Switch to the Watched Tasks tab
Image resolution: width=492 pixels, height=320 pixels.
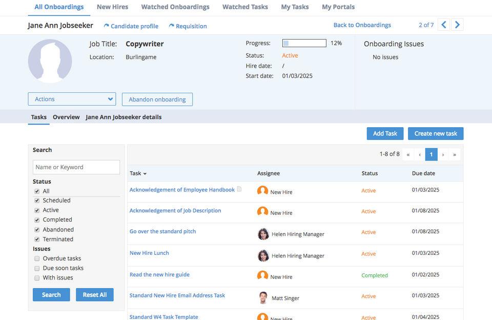(245, 7)
